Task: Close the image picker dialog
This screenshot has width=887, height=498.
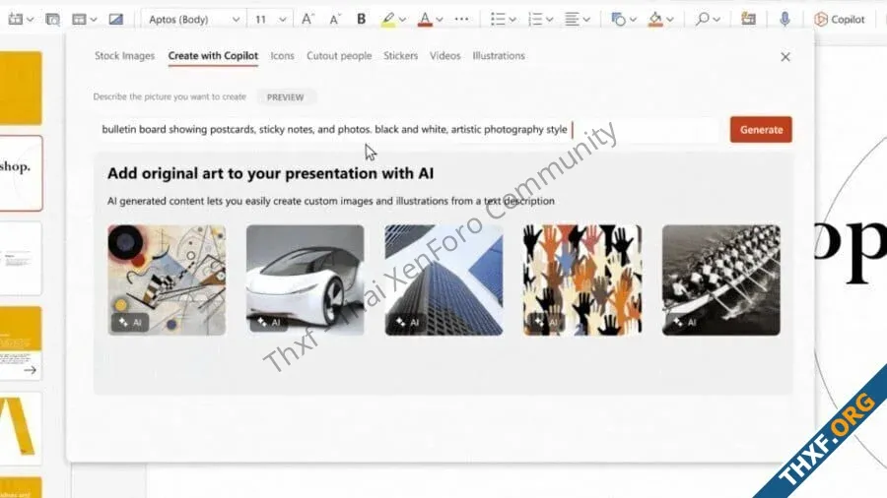Action: tap(785, 57)
